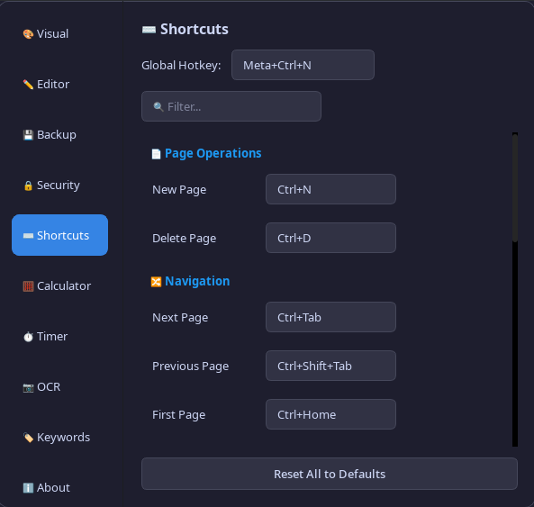
Task: Open the Timer settings section
Action: pyautogui.click(x=60, y=336)
